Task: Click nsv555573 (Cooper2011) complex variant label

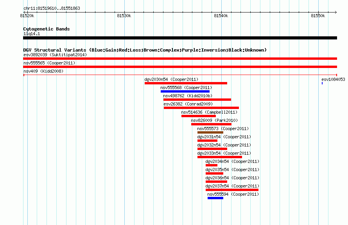Action: pyautogui.click(x=223, y=129)
